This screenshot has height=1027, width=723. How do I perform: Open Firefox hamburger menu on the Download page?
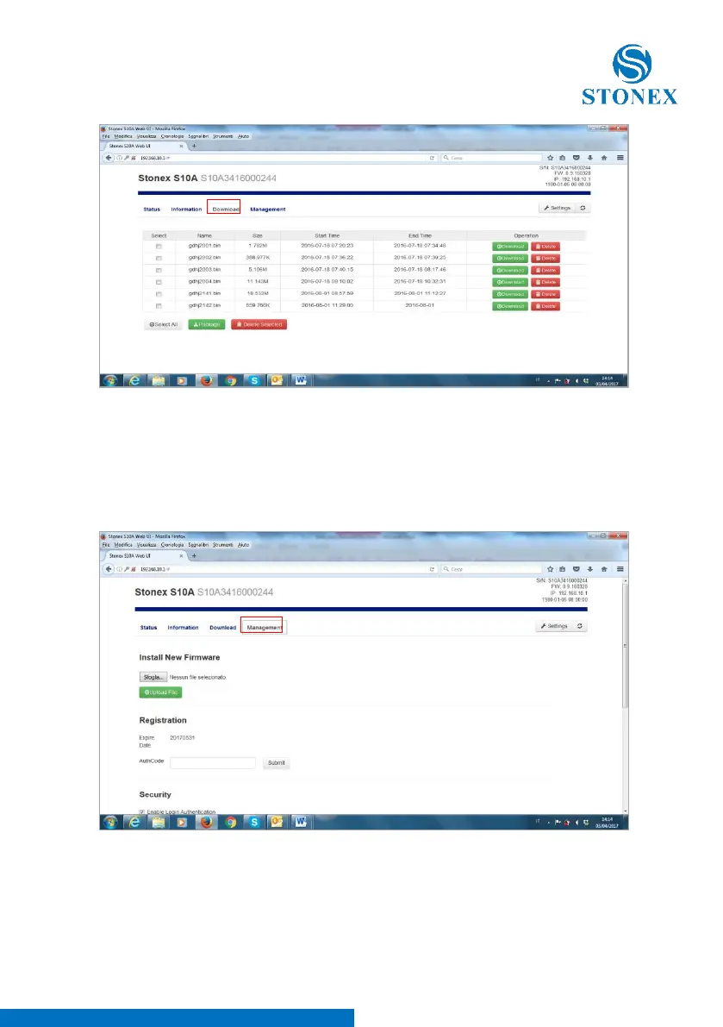click(x=620, y=158)
